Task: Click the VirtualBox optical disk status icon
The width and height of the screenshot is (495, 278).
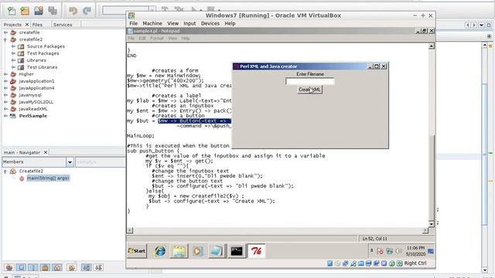Action: pyautogui.click(x=337, y=263)
